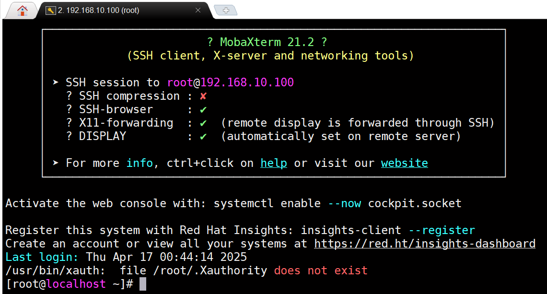Click 'localhost' in the shell prompt
Image resolution: width=547 pixels, height=294 pixels.
pos(76,284)
